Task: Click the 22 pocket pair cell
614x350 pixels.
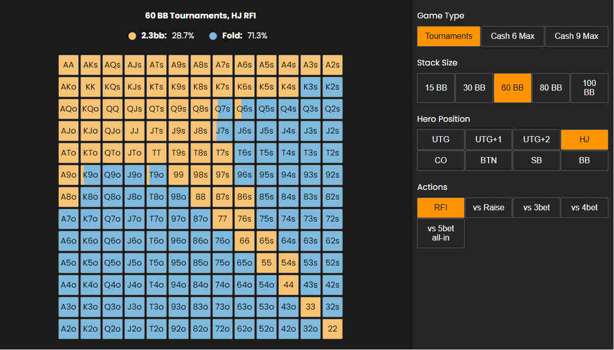Action: pyautogui.click(x=333, y=329)
